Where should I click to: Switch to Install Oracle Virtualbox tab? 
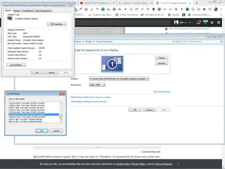click(97, 3)
